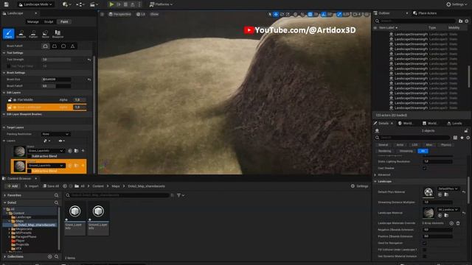Click Add button in Content Browser
Screen dimensions: 472x265
pos(13,186)
